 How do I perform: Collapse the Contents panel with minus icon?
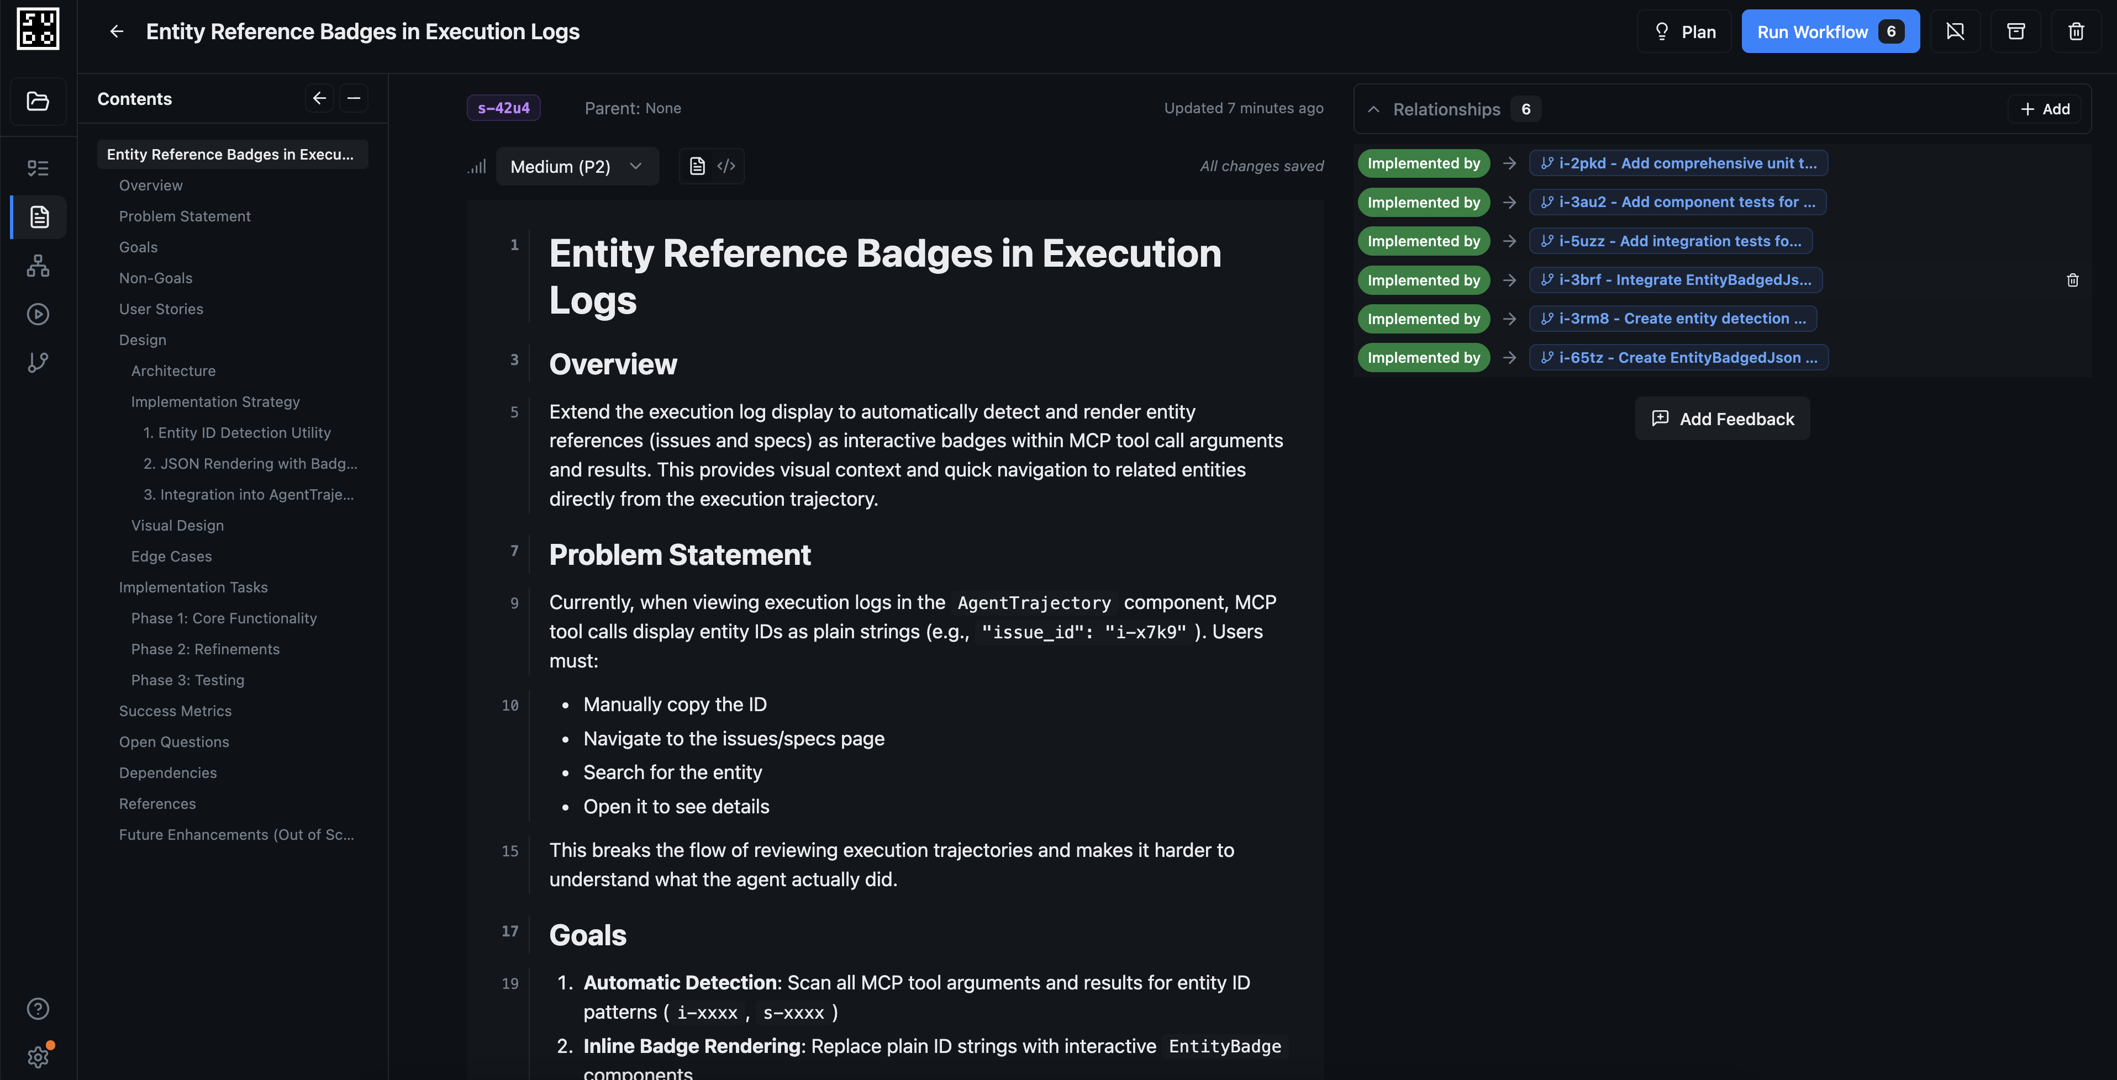coord(354,98)
